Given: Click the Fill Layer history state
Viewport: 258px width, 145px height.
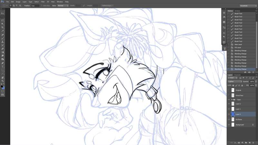Looking at the screenshot, I should click(238, 47).
